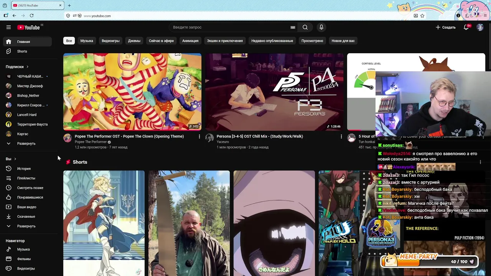The width and height of the screenshot is (491, 276).
Task: Open Popee The Performer channel name
Action: [x=91, y=142]
